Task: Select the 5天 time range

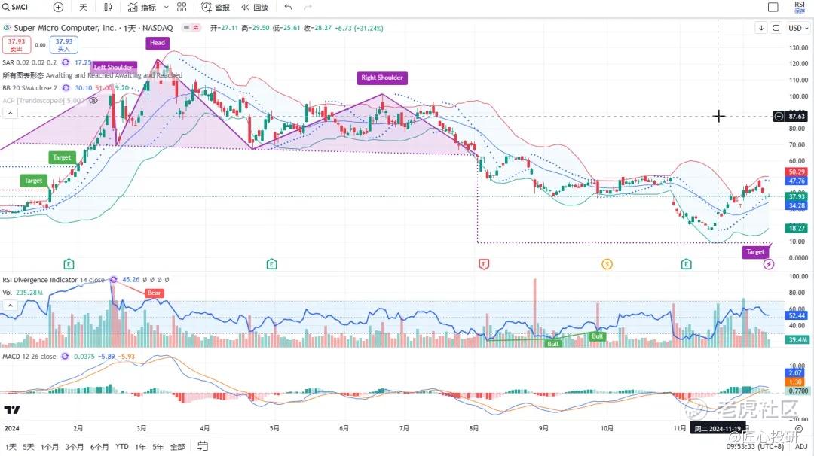Action: (x=29, y=447)
